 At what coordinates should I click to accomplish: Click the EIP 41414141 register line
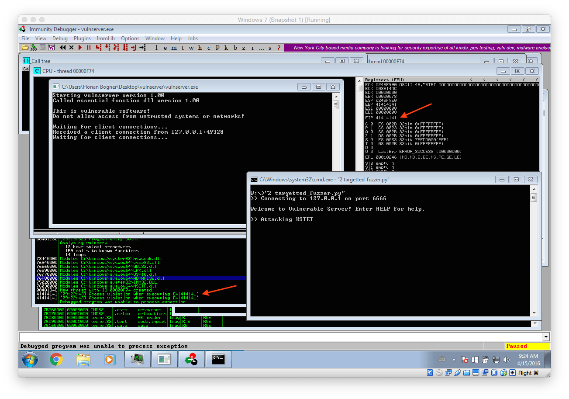pyautogui.click(x=381, y=118)
